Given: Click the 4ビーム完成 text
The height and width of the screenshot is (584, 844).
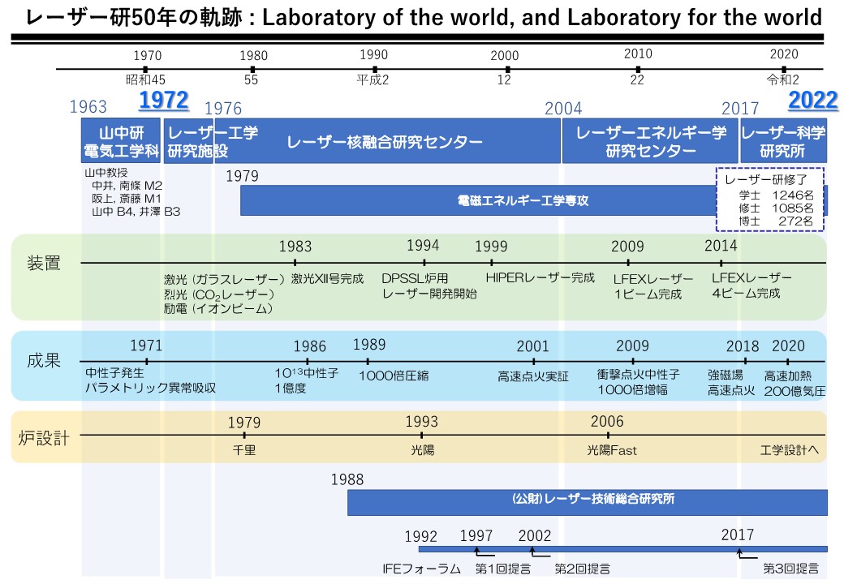Looking at the screenshot, I should coord(746,293).
